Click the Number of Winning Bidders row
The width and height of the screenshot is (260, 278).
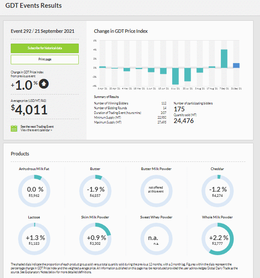(130, 103)
